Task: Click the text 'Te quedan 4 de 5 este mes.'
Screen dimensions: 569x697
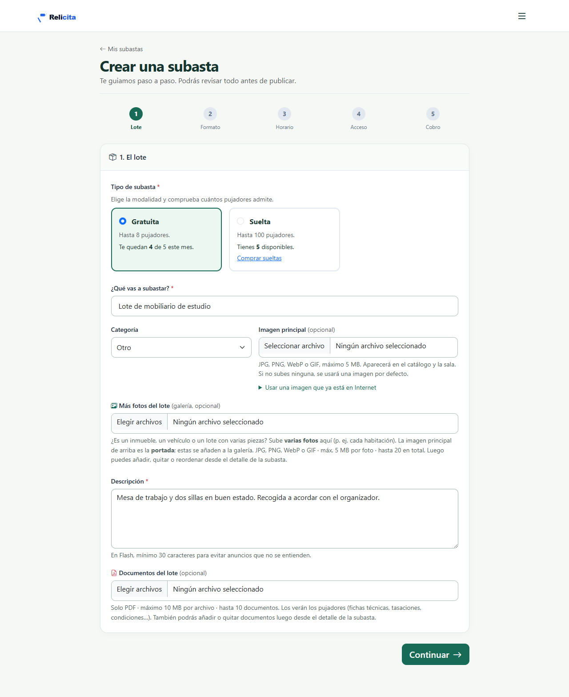Action: 156,247
